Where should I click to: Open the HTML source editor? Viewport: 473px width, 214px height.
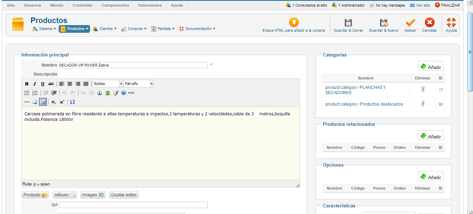[131, 93]
